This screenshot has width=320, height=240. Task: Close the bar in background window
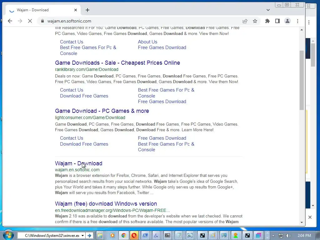pos(310,217)
